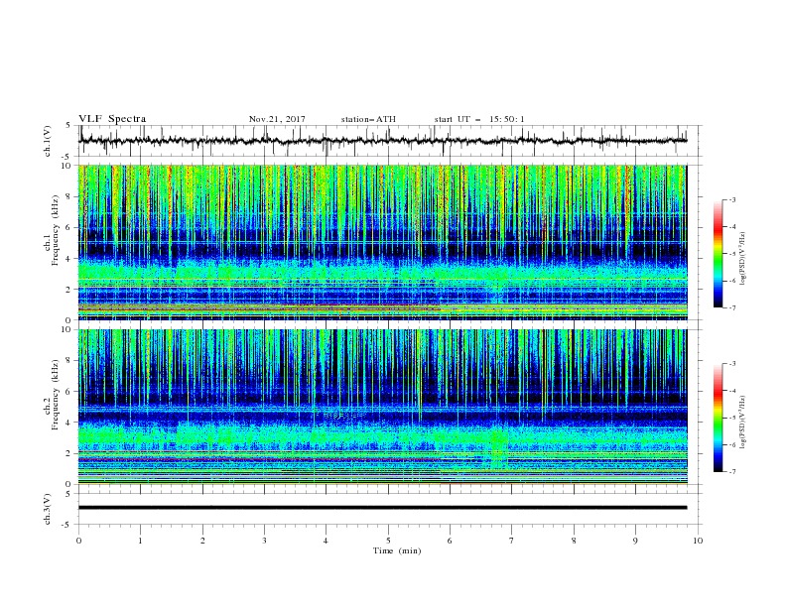
Task: Click the "1" tick on time axis
Action: tap(140, 541)
